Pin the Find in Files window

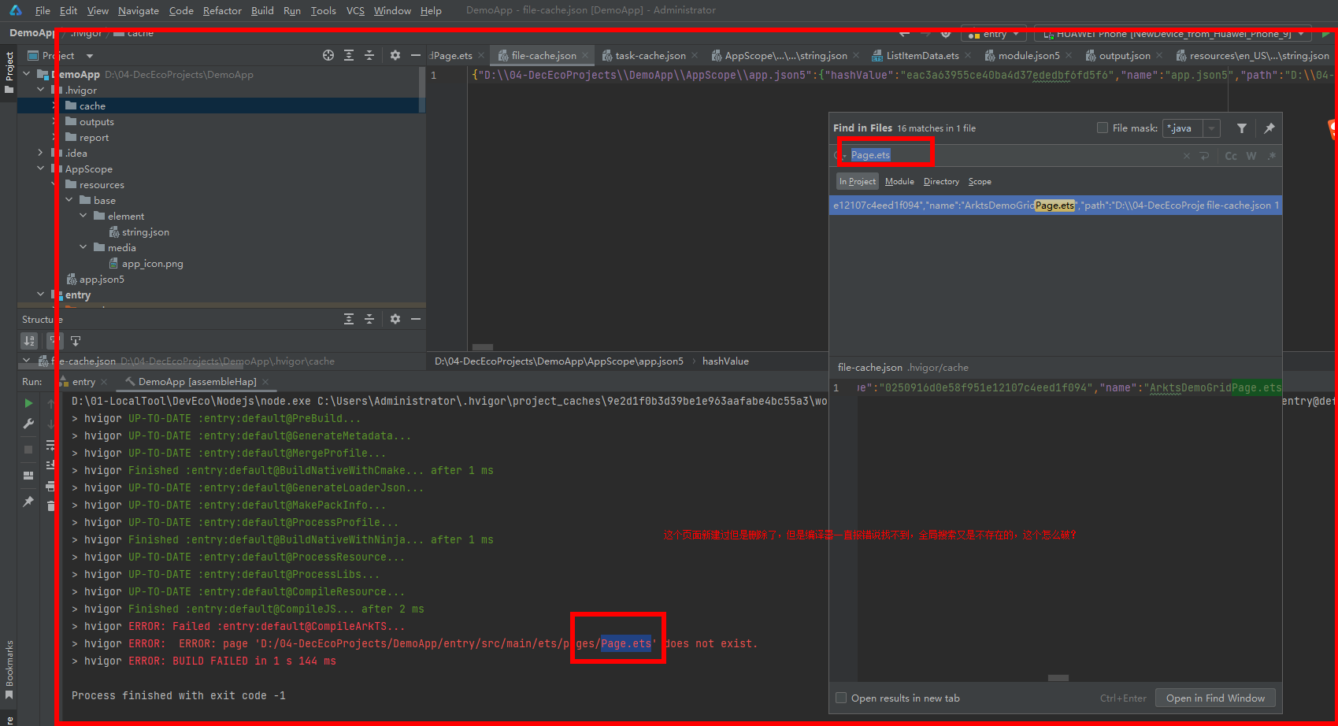[1269, 128]
